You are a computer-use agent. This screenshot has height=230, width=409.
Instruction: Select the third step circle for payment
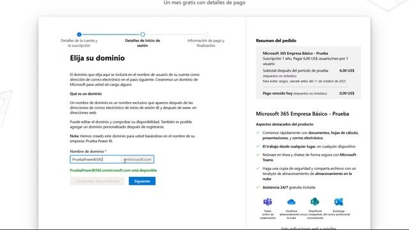[206, 34]
